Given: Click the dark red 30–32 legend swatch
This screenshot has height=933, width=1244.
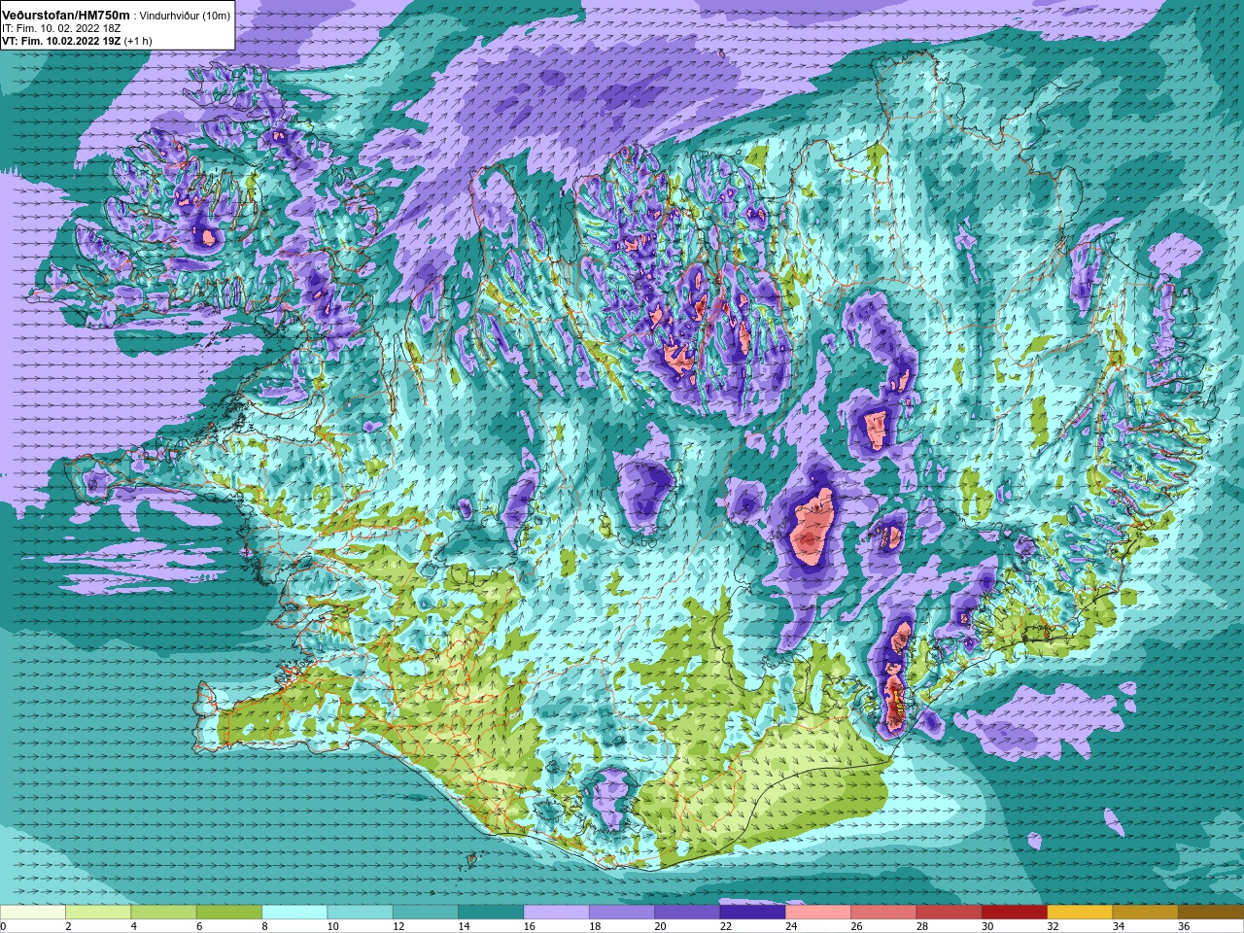Looking at the screenshot, I should tap(1015, 913).
